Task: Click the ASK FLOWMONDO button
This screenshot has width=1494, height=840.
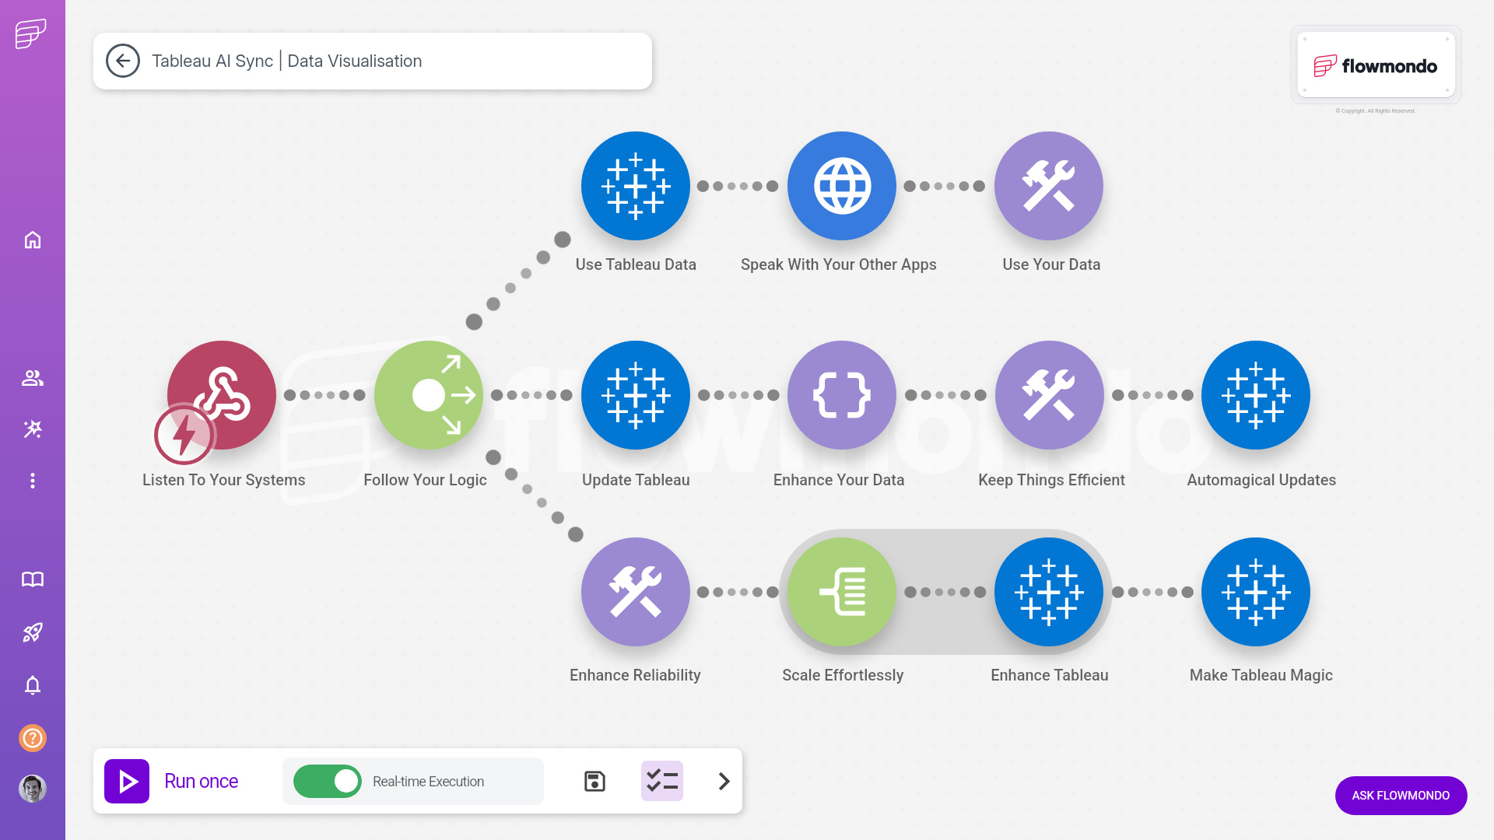Action: (1401, 795)
